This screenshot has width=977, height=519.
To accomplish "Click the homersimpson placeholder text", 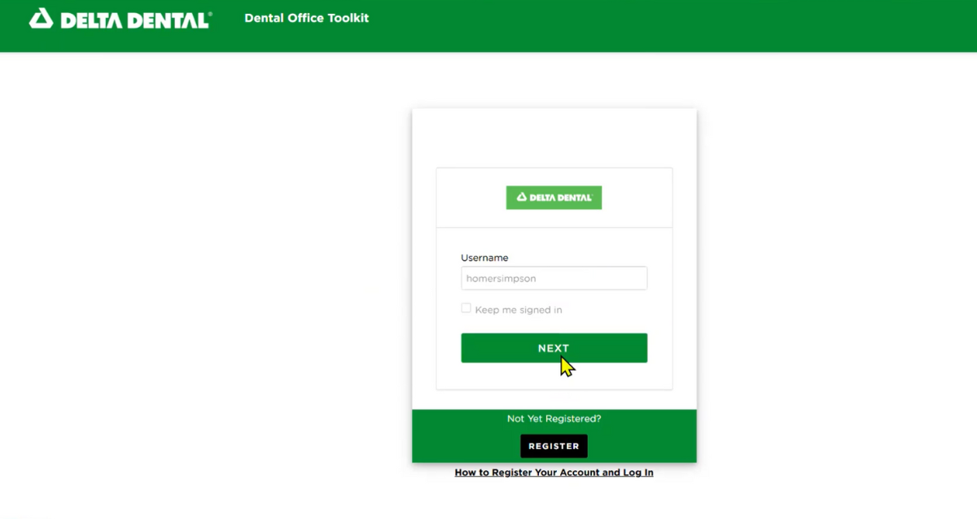I will pyautogui.click(x=501, y=278).
